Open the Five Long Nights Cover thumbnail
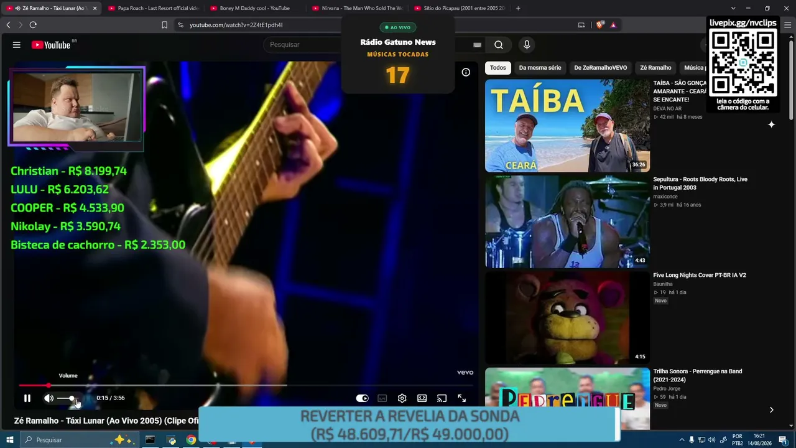The height and width of the screenshot is (448, 796). (567, 318)
